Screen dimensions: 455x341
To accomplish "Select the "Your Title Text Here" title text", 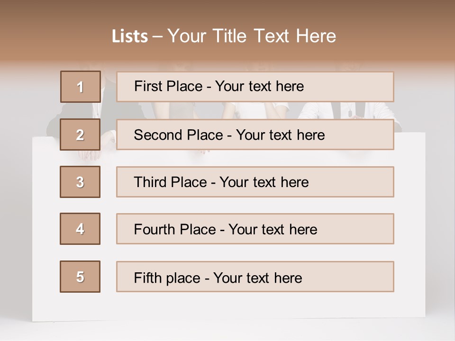I will (x=252, y=36).
